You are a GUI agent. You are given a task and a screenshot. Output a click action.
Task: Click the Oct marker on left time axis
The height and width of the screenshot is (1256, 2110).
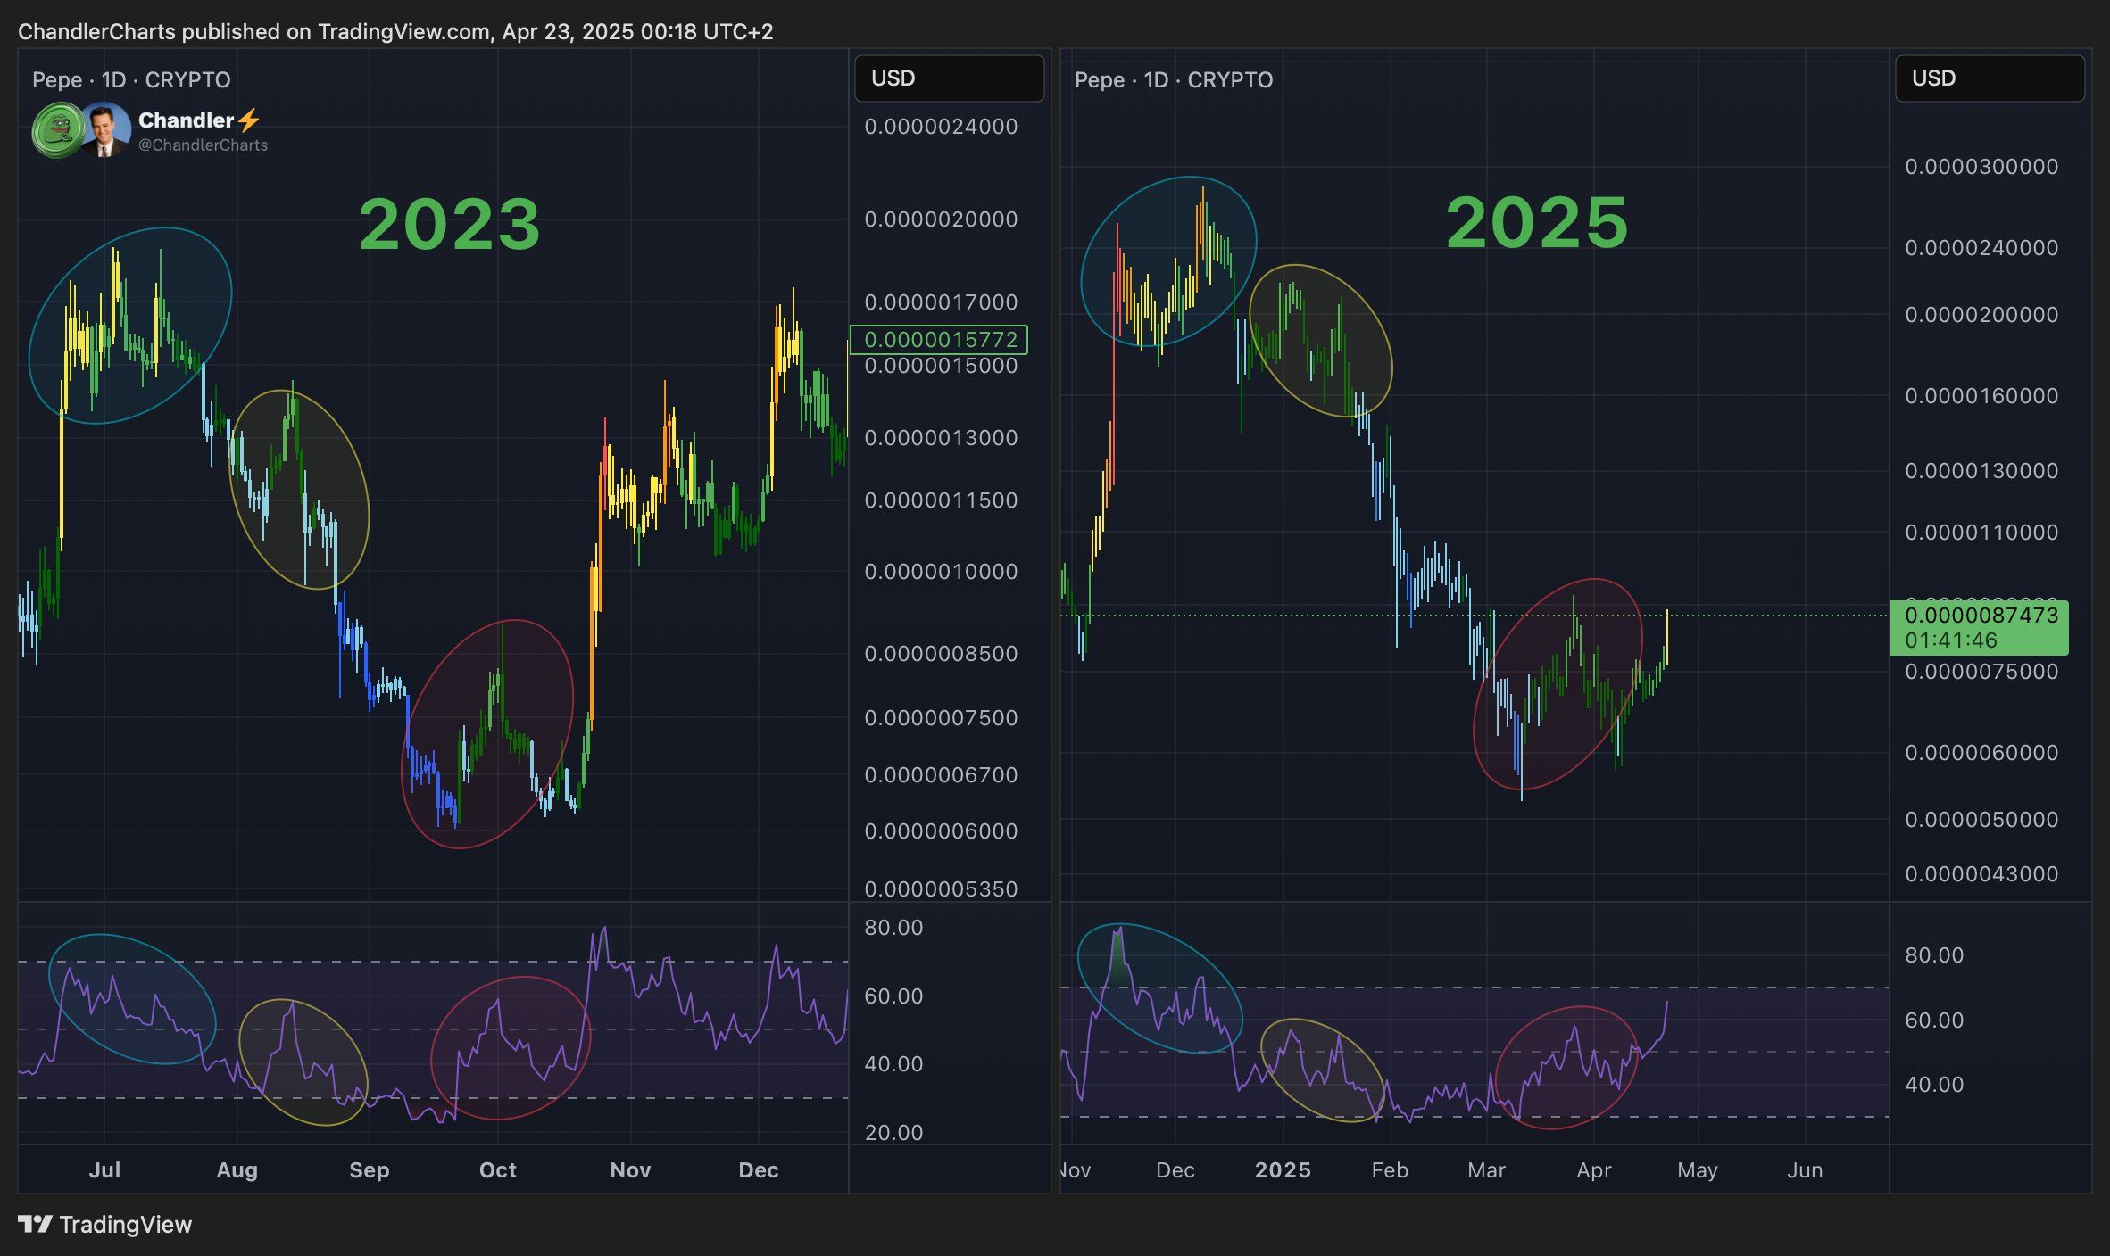click(497, 1170)
